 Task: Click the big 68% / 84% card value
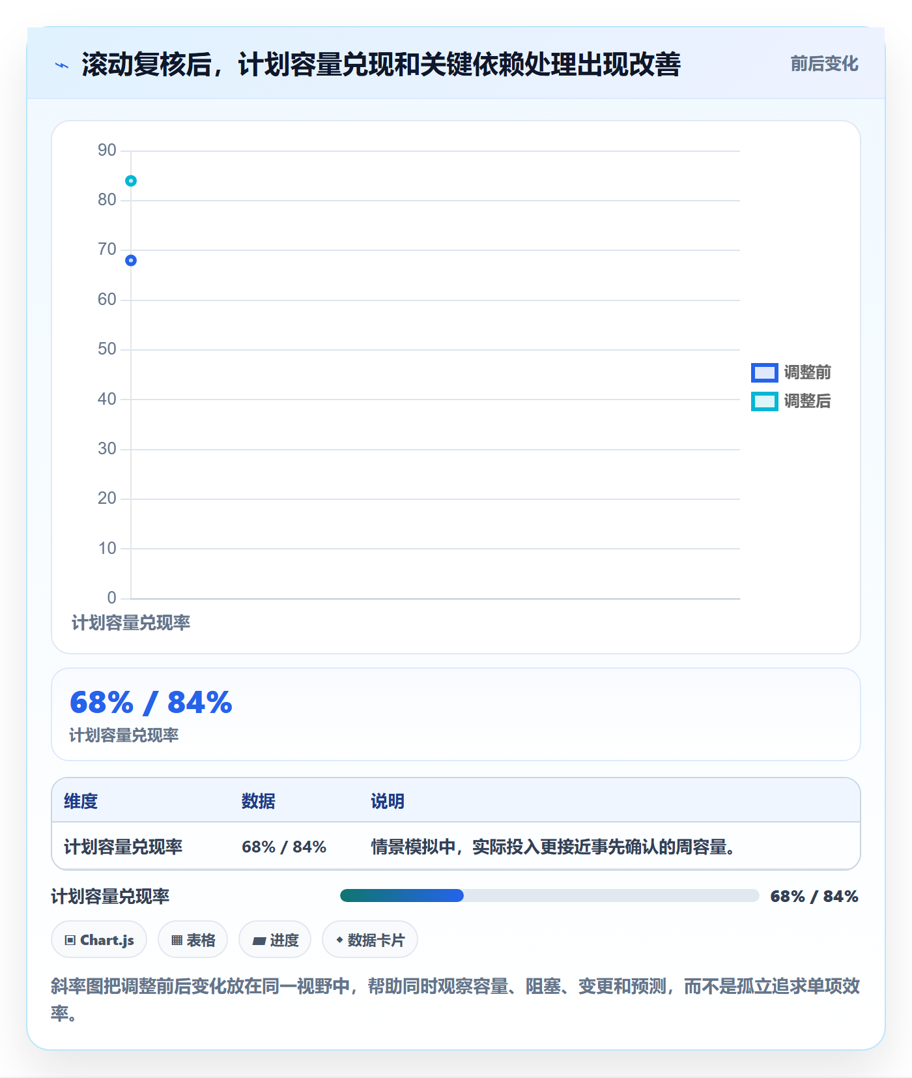[x=150, y=703]
